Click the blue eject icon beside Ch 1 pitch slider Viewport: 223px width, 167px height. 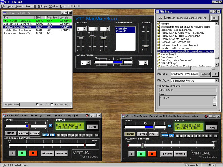[169, 126]
